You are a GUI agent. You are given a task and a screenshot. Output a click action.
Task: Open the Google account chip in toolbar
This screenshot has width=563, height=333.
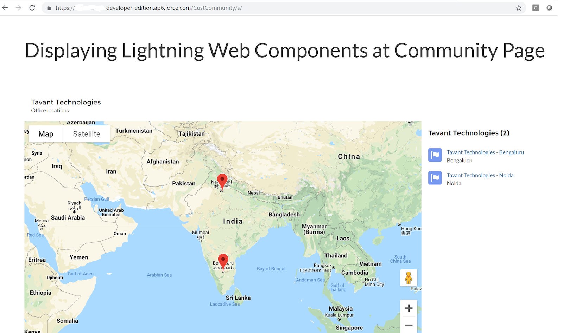tap(536, 7)
